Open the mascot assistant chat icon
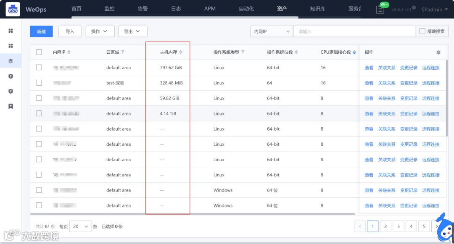454x244 pixels. 445,228
